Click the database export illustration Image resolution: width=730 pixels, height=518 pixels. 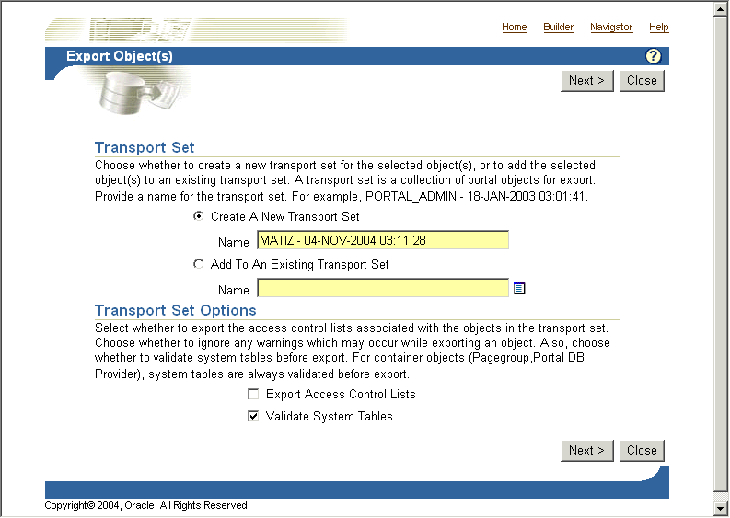click(x=138, y=92)
